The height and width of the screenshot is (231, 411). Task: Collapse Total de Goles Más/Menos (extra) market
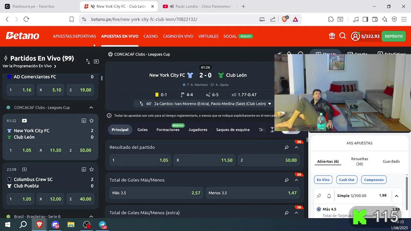296,213
